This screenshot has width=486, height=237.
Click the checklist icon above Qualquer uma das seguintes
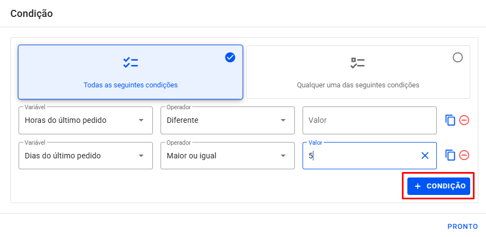click(x=358, y=63)
